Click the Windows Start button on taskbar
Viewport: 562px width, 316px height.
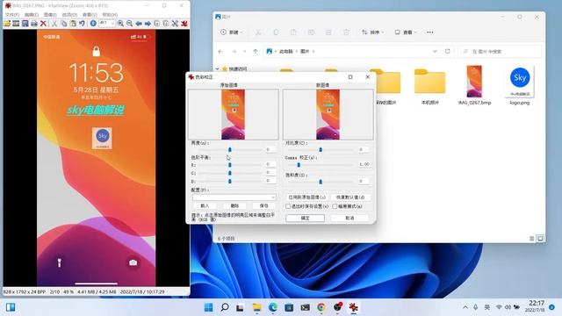pyautogui.click(x=208, y=307)
